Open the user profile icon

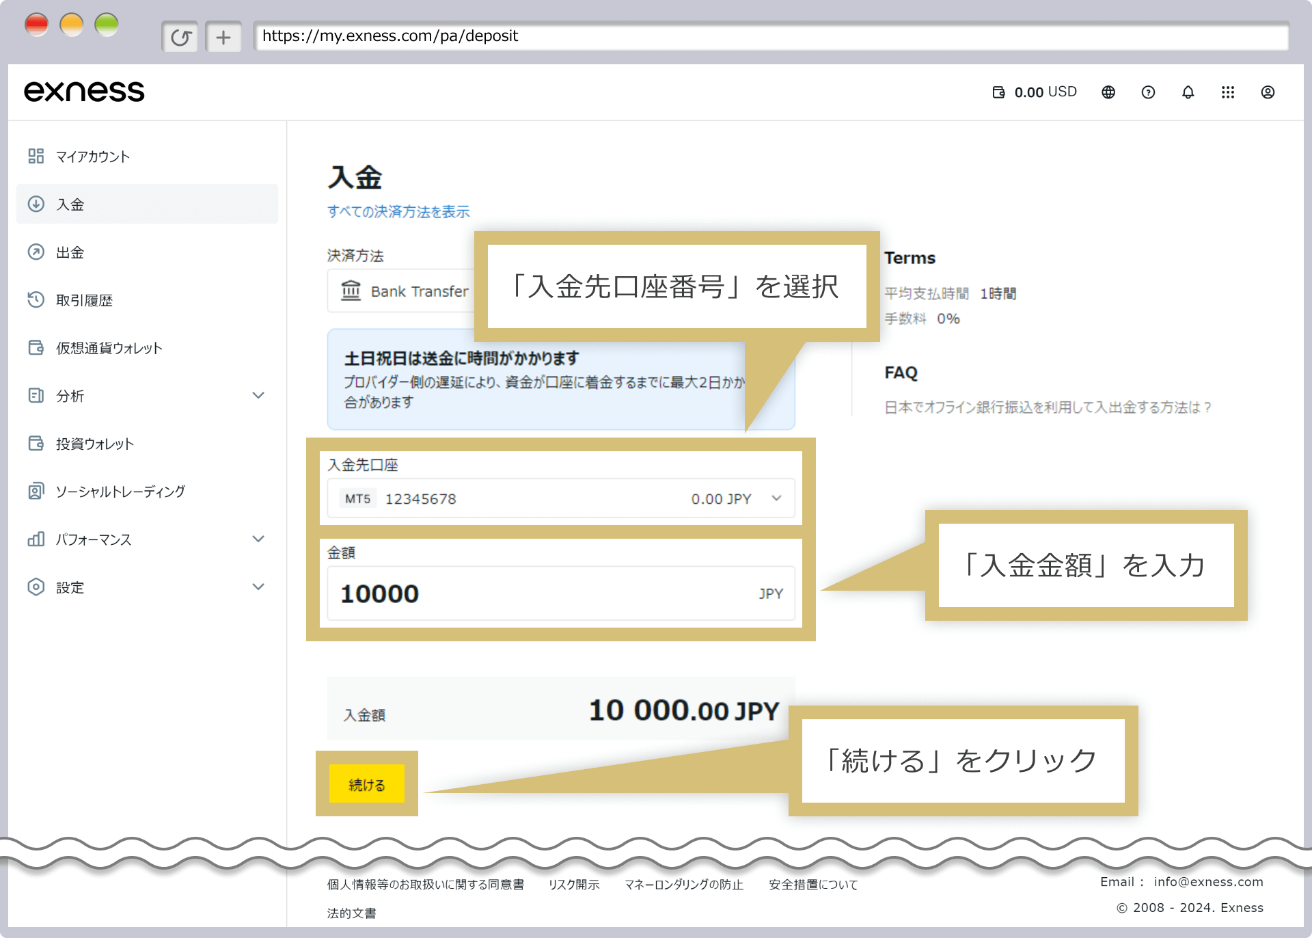(x=1268, y=92)
